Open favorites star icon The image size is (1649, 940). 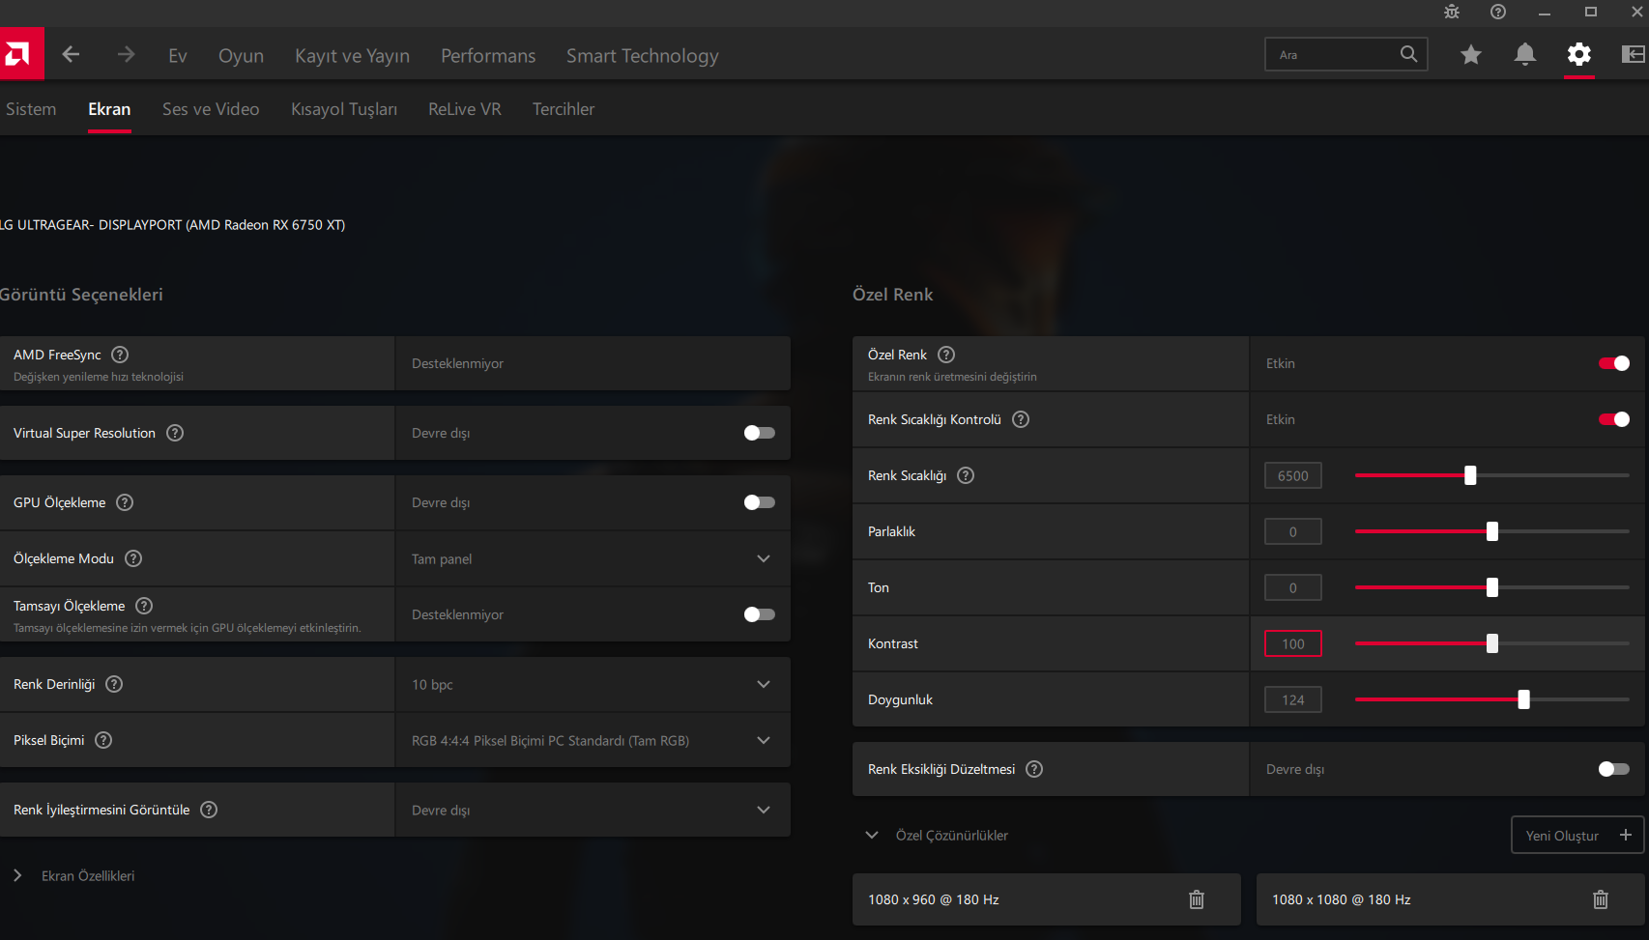[x=1471, y=54]
